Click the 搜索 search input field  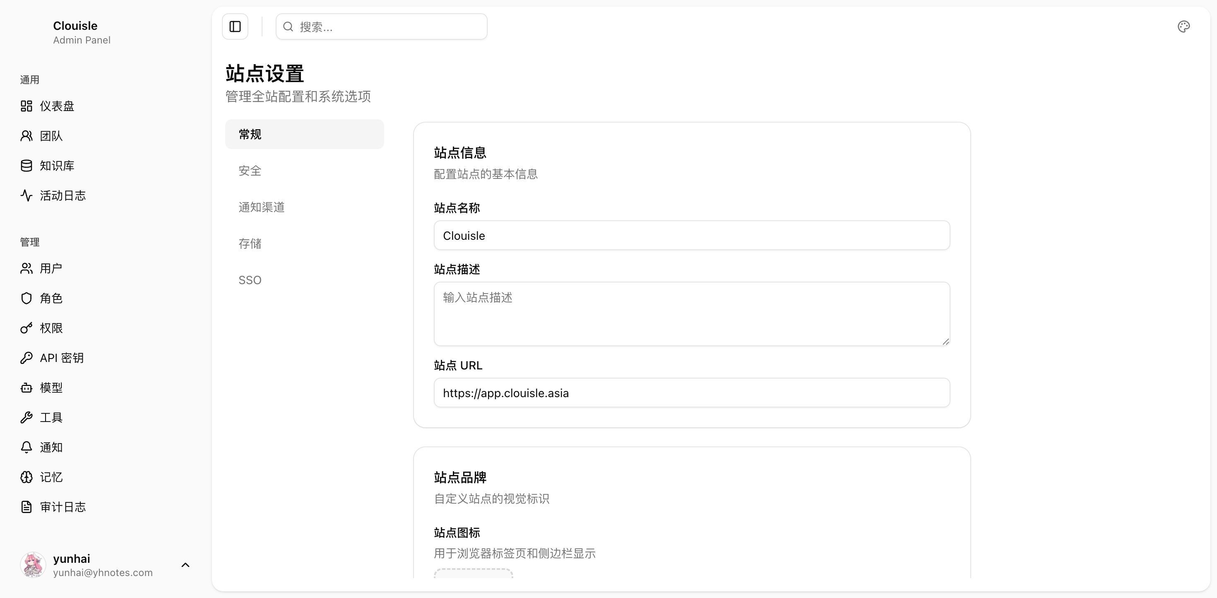(x=381, y=27)
